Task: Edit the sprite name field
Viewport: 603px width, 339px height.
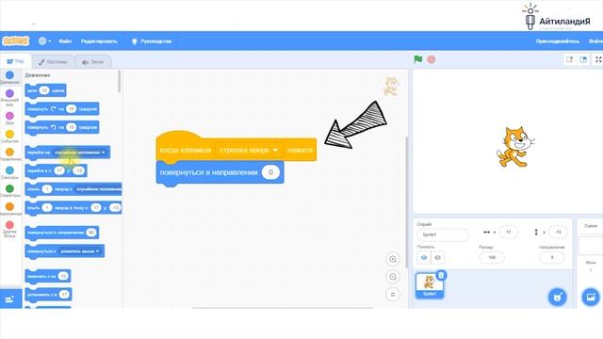Action: tap(443, 234)
